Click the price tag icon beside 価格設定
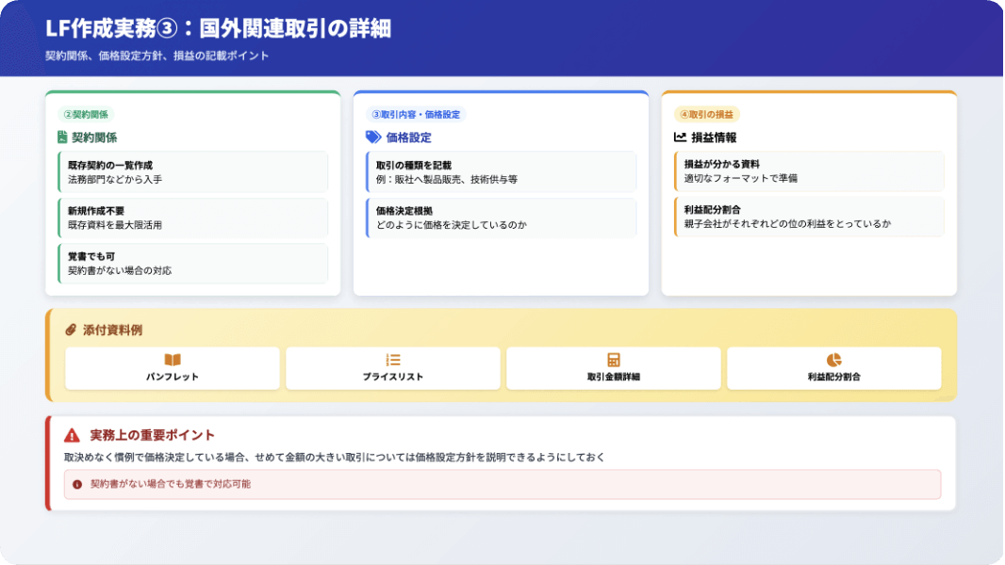Screen dimensions: 1005x565 [x=373, y=137]
